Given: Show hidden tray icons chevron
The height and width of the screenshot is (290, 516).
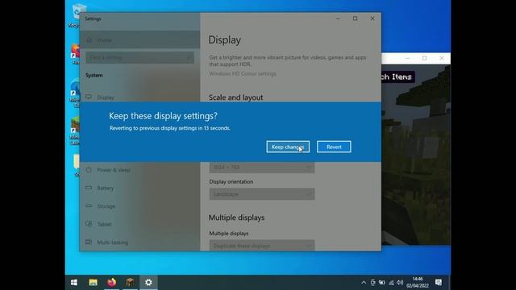Looking at the screenshot, I should pos(364,283).
